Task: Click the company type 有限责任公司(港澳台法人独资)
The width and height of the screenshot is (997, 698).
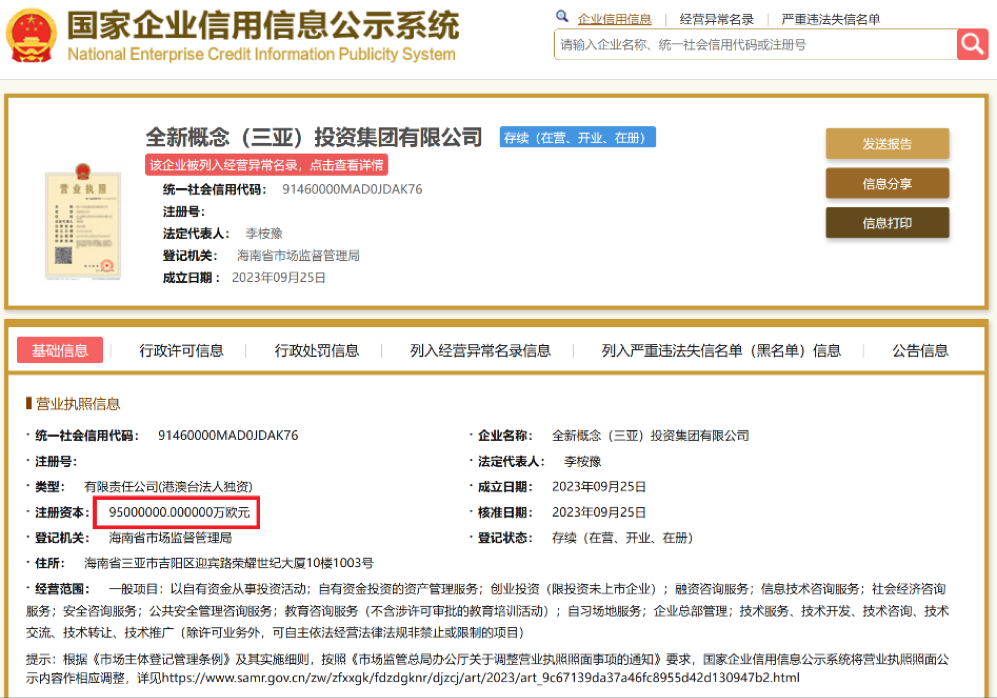Action: [168, 487]
